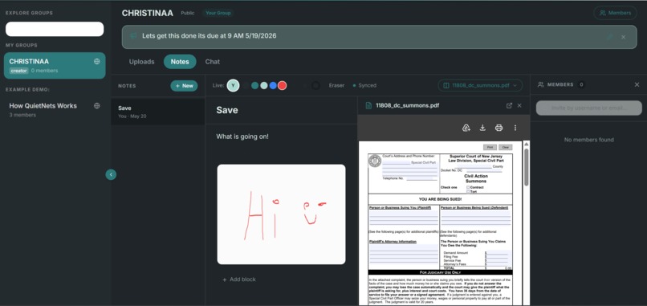Download the PDF file
The height and width of the screenshot is (306, 647).
pyautogui.click(x=482, y=128)
